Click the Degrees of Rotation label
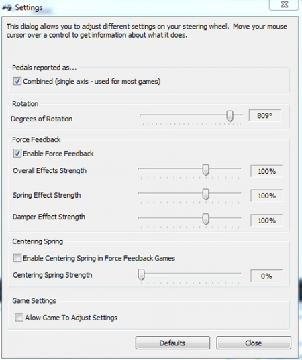 (x=42, y=119)
